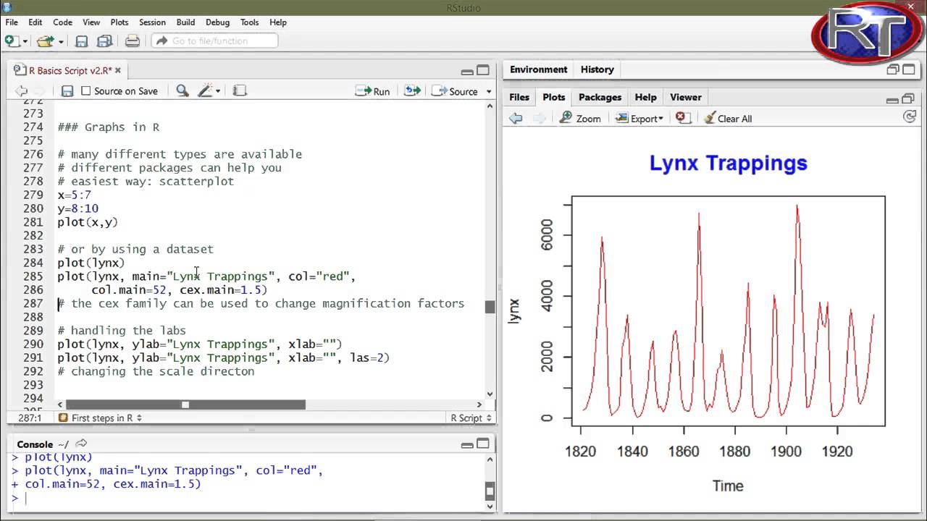Click the Find/Replace magnifier icon

pyautogui.click(x=183, y=91)
